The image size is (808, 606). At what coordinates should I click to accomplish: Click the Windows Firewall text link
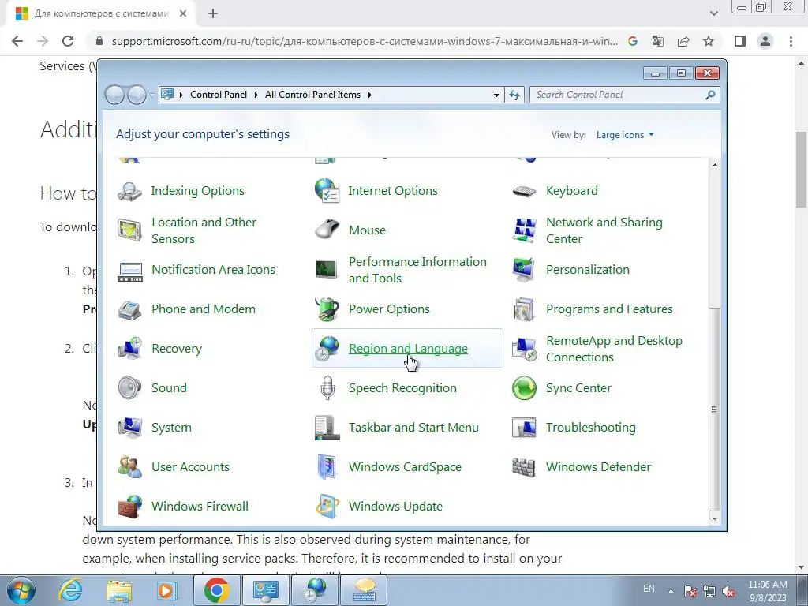[x=200, y=506]
